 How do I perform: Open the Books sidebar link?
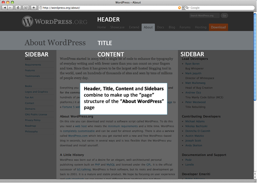pos(28,86)
